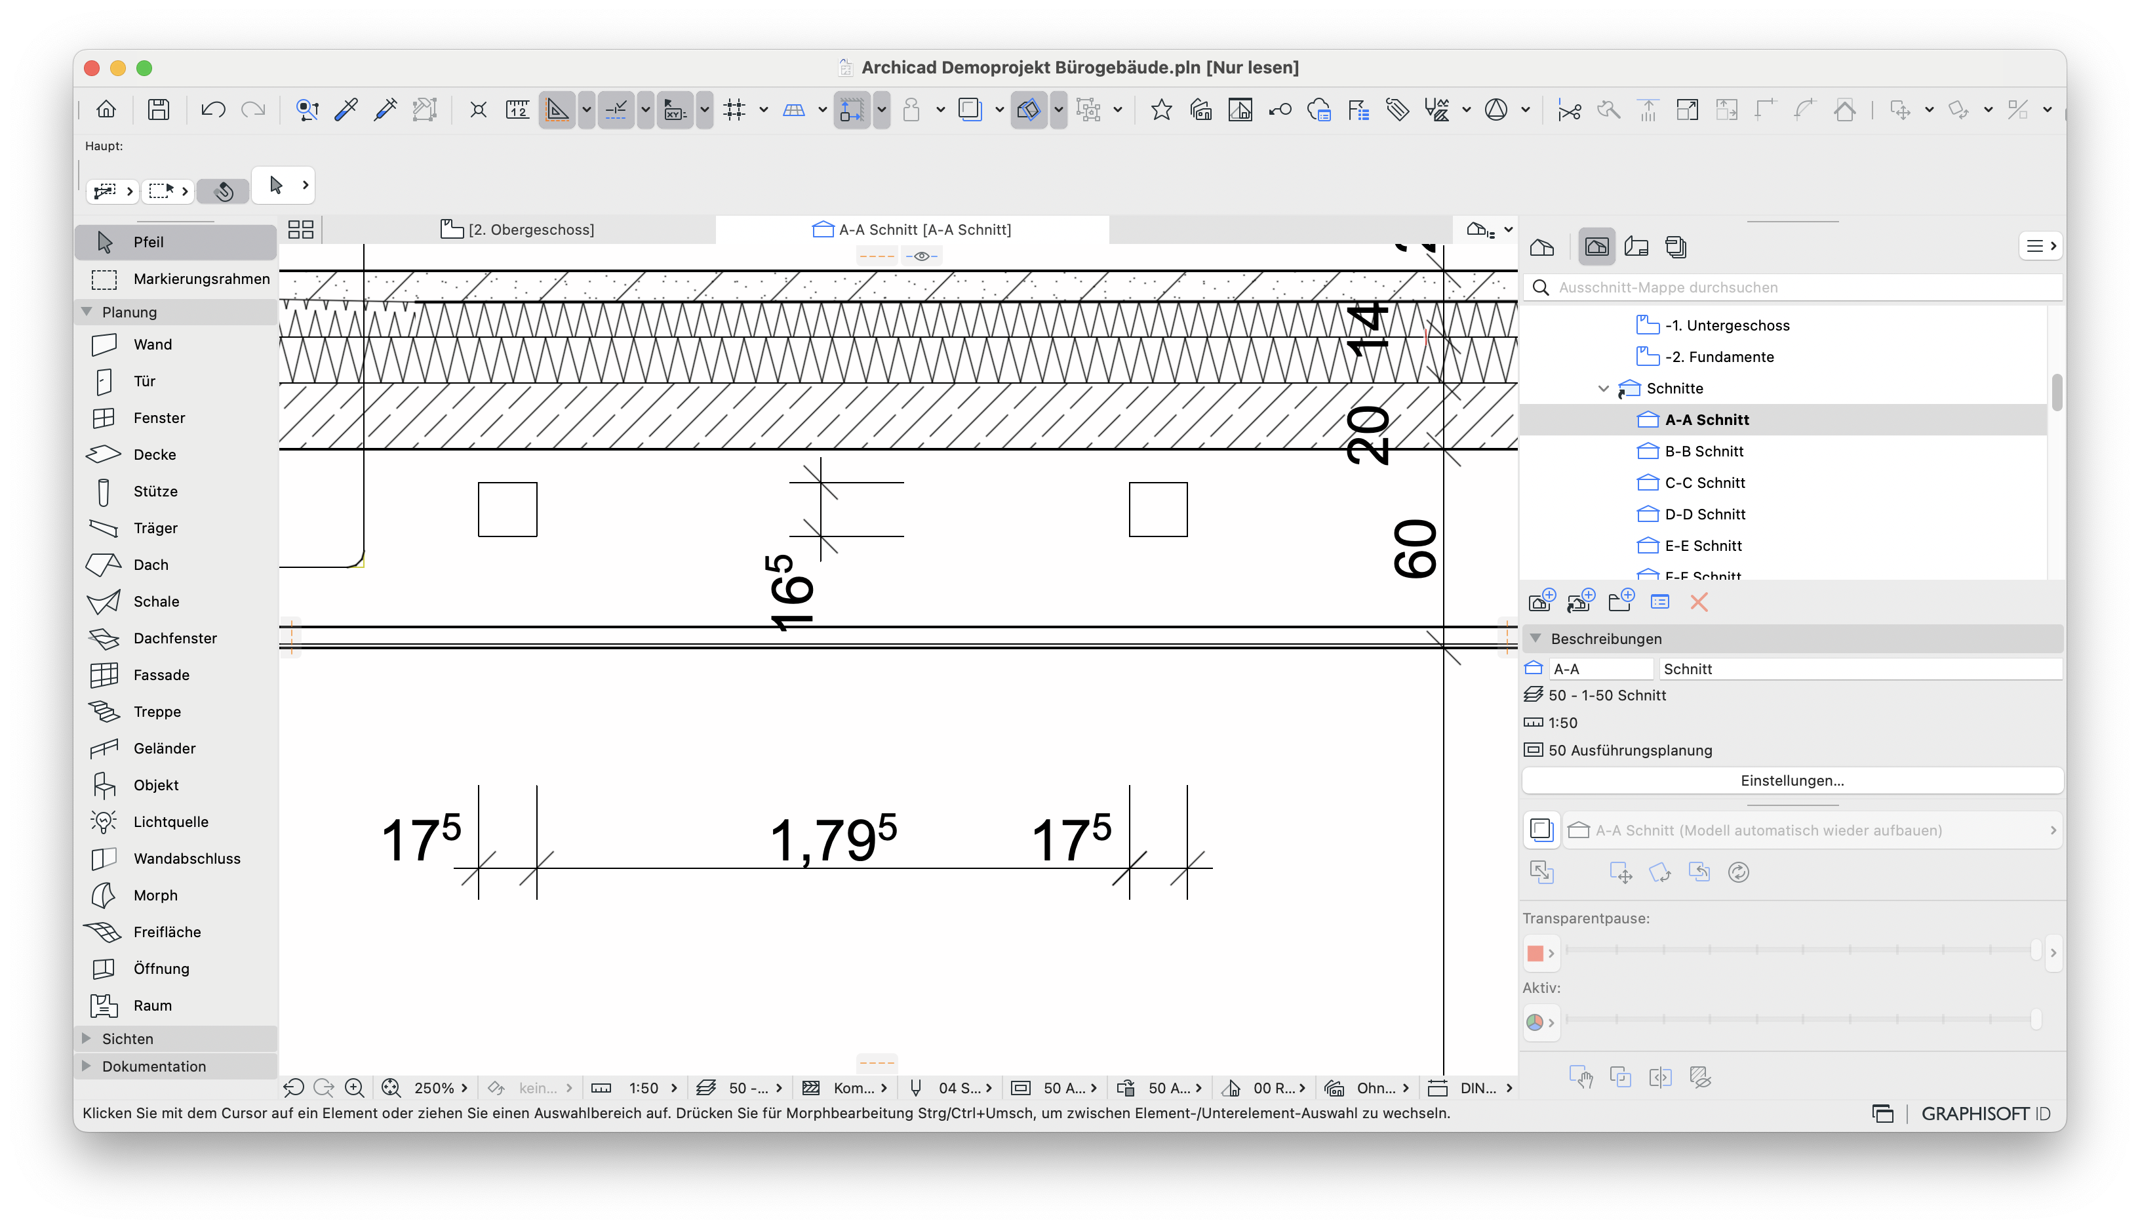Toggle the grid snap button
Viewport: 2140px width, 1229px height.
734,110
